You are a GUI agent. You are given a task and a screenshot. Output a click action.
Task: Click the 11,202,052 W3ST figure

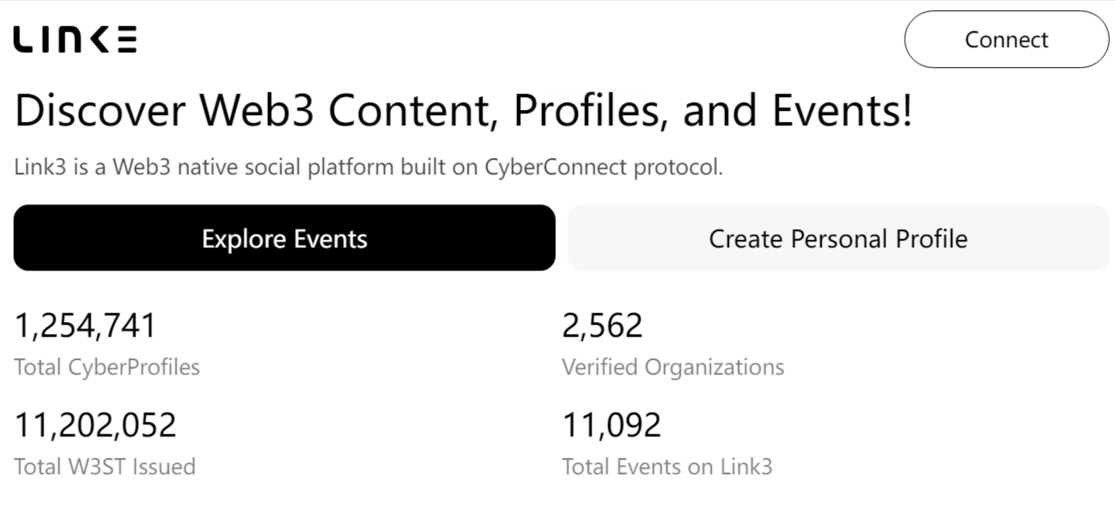(95, 425)
